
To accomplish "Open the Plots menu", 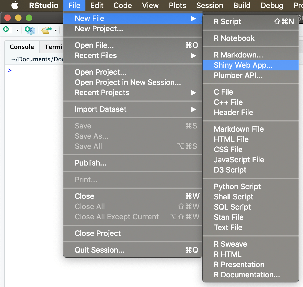I will coord(177,5).
